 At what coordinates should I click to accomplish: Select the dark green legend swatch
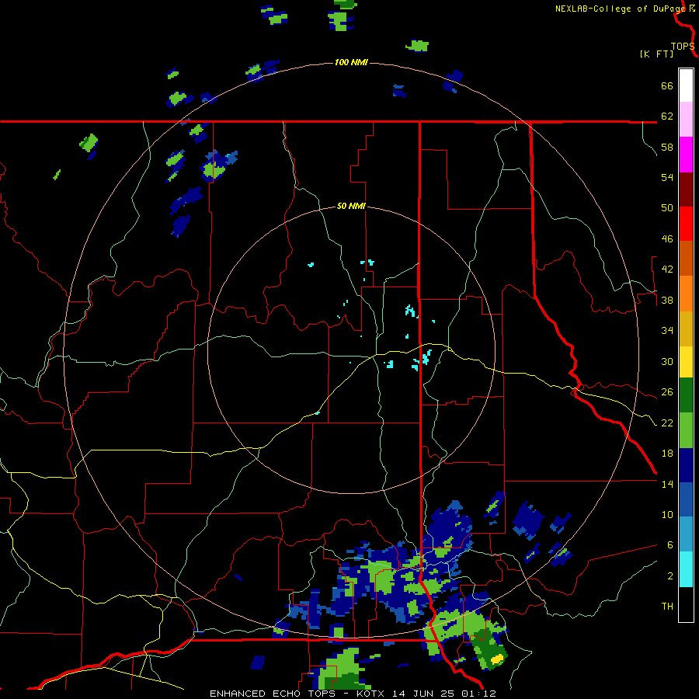(x=686, y=395)
